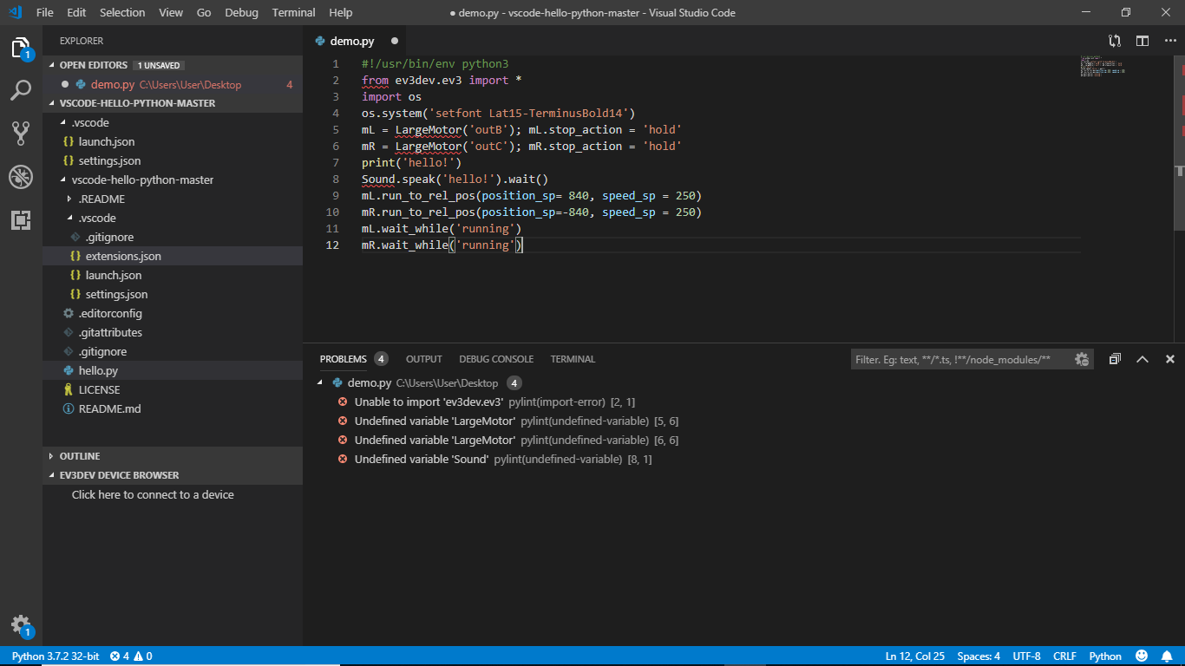Open More Actions with the ellipsis icon

[1170, 40]
